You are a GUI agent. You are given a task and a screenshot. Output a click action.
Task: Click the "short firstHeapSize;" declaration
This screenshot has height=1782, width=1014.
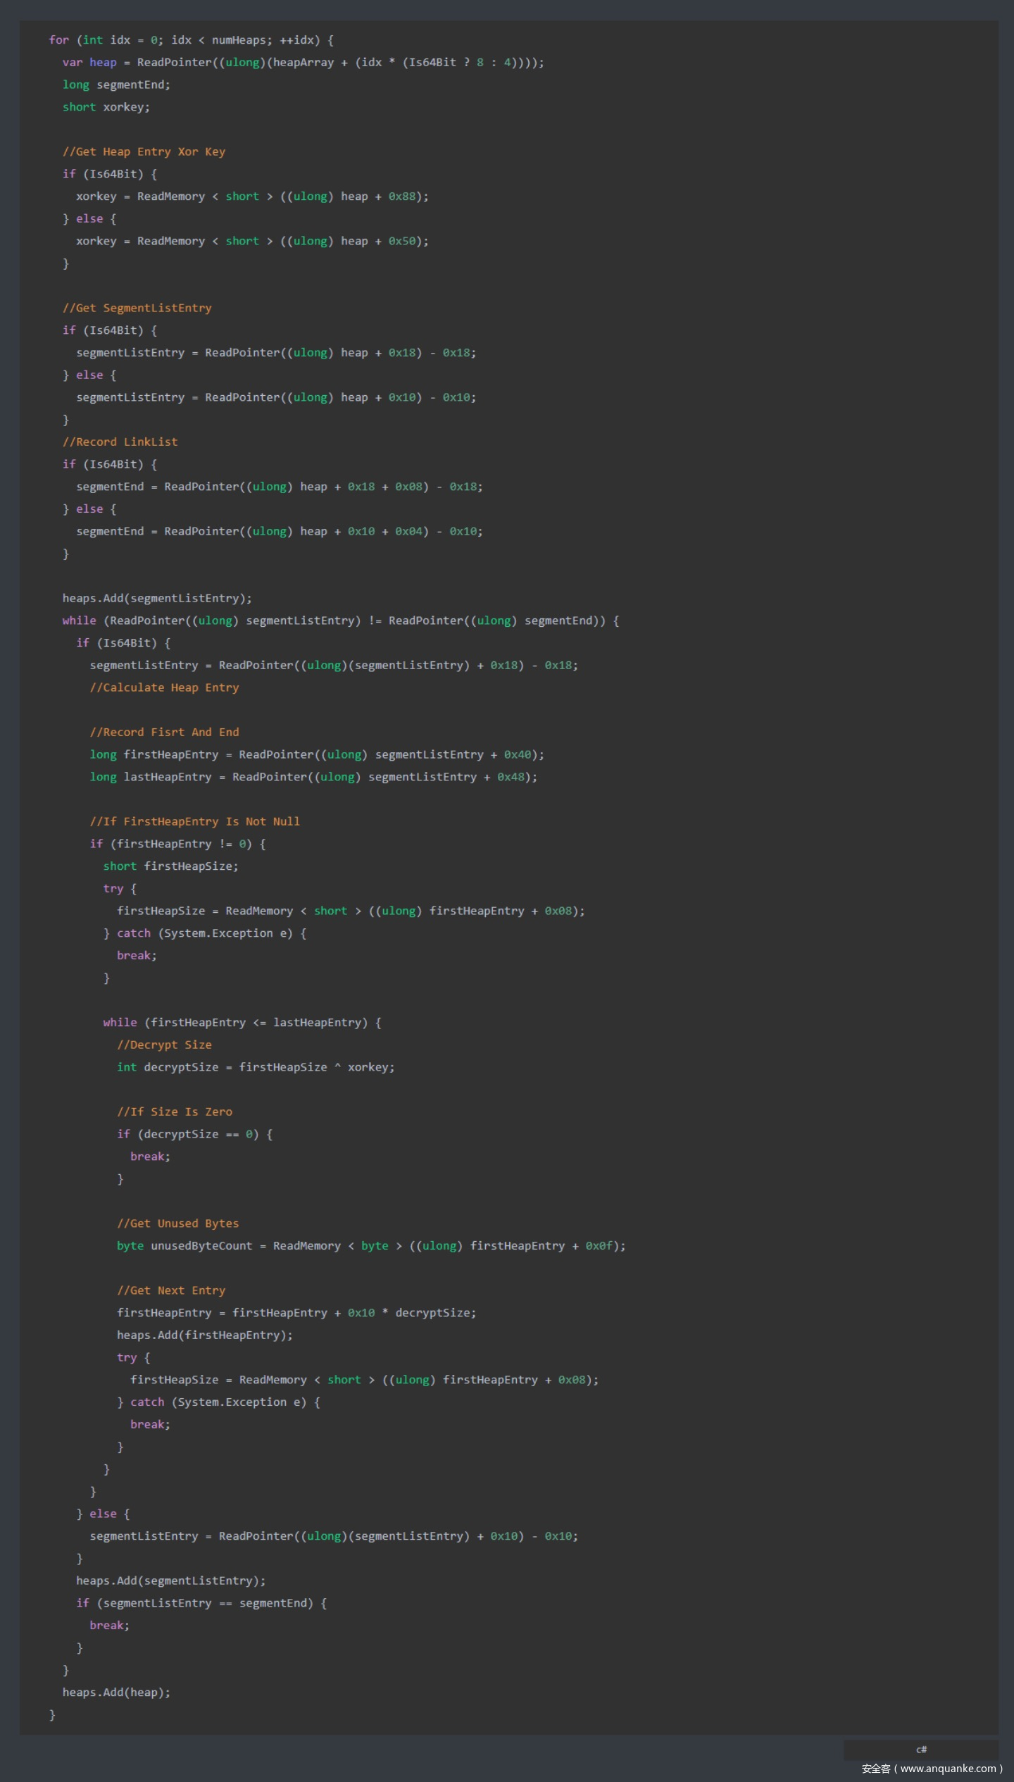pyautogui.click(x=170, y=866)
